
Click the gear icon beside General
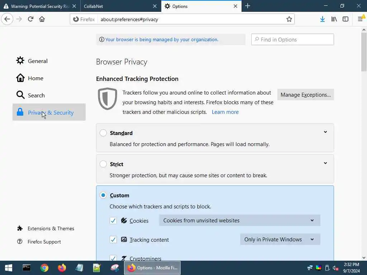[x=20, y=61]
